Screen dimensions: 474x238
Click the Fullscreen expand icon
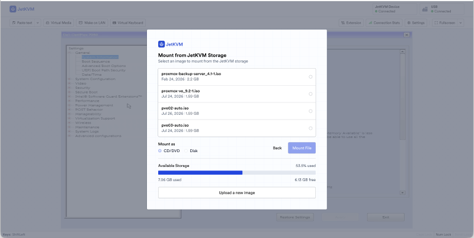click(436, 22)
